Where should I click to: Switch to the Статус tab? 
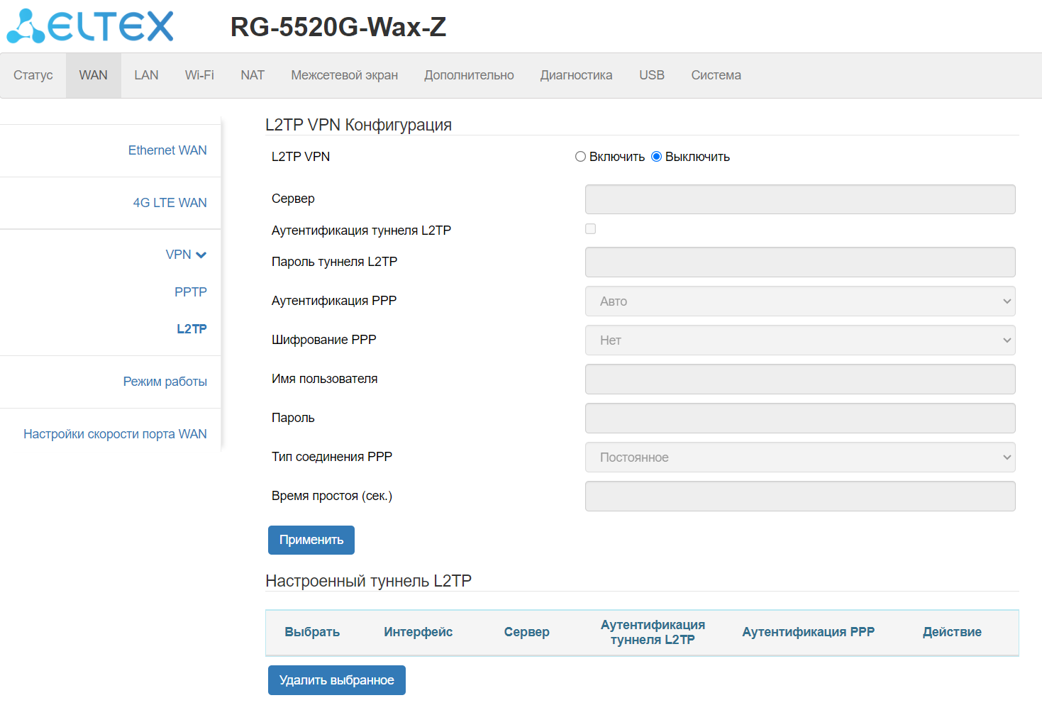tap(33, 75)
